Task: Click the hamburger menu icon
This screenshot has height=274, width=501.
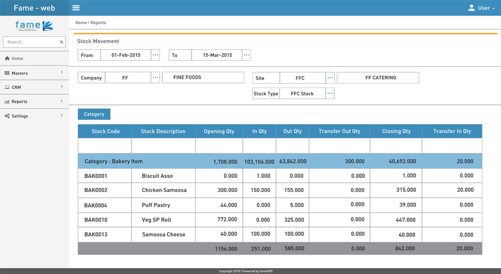Action: [x=76, y=8]
